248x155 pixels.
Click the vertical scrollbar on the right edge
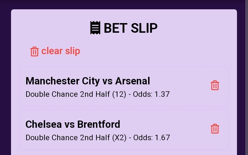click(247, 77)
